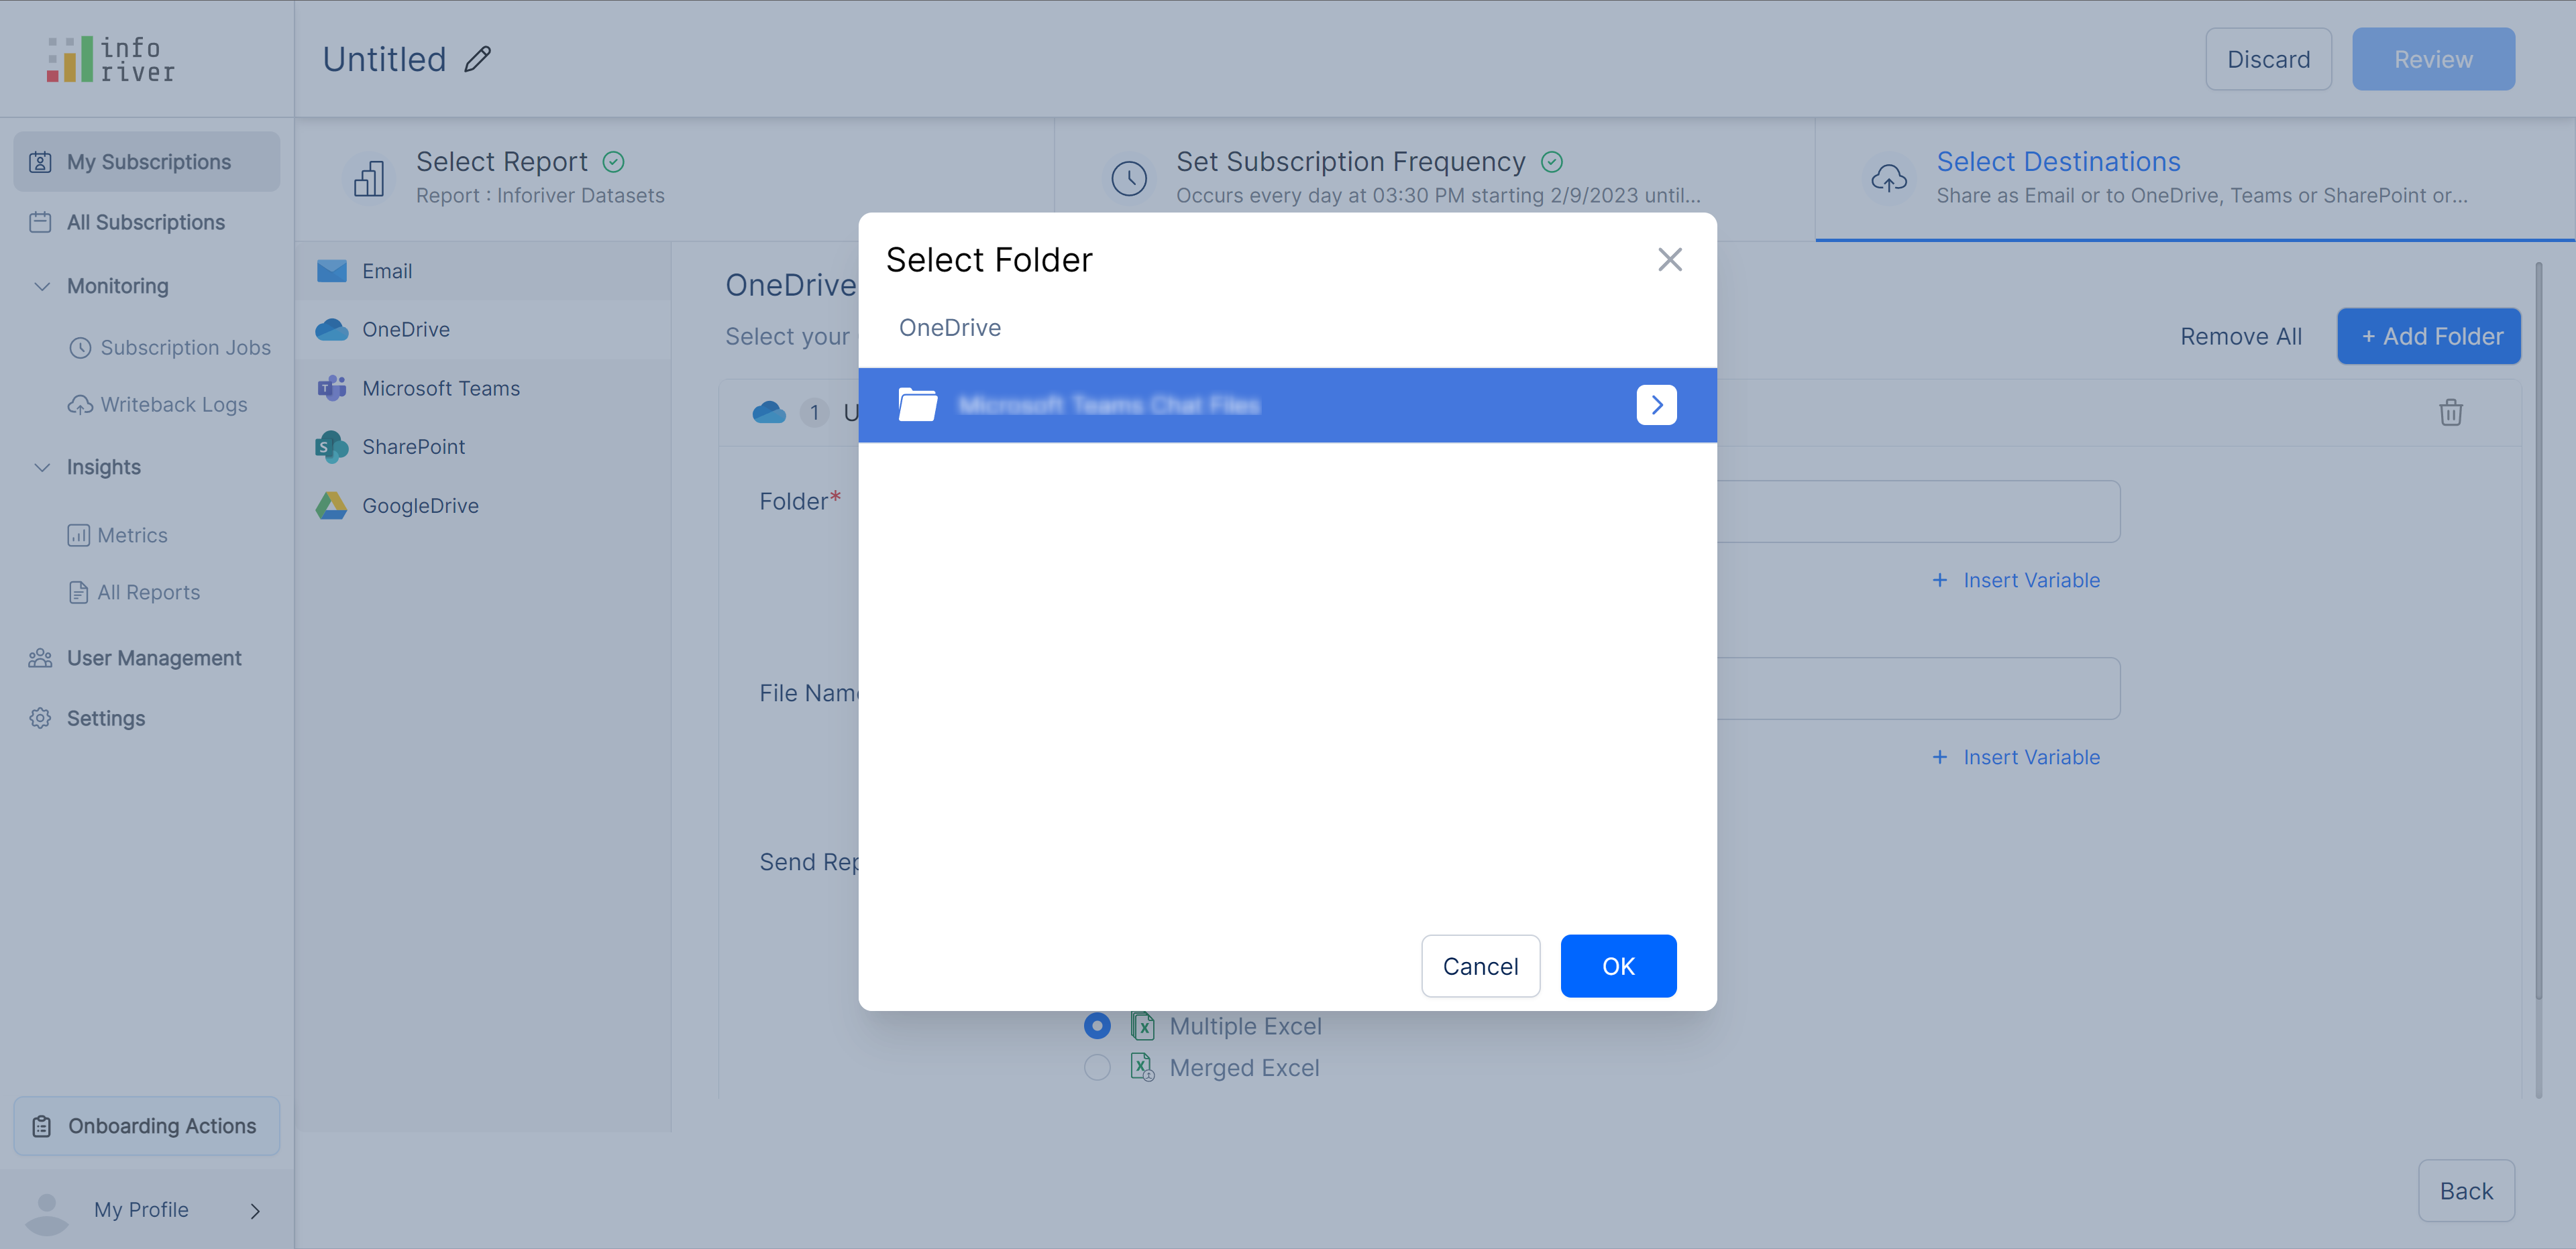Click the SharePoint icon in destination list

(331, 447)
